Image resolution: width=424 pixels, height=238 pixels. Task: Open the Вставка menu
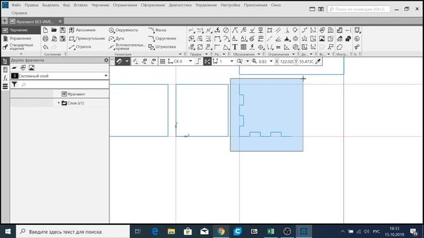point(81,5)
